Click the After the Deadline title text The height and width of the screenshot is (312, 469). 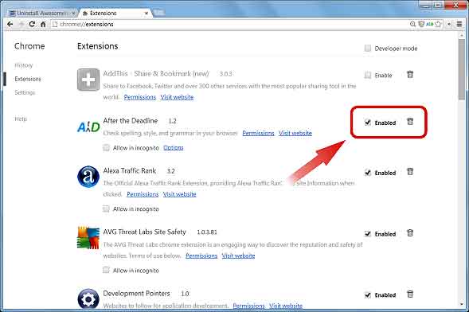[131, 120]
